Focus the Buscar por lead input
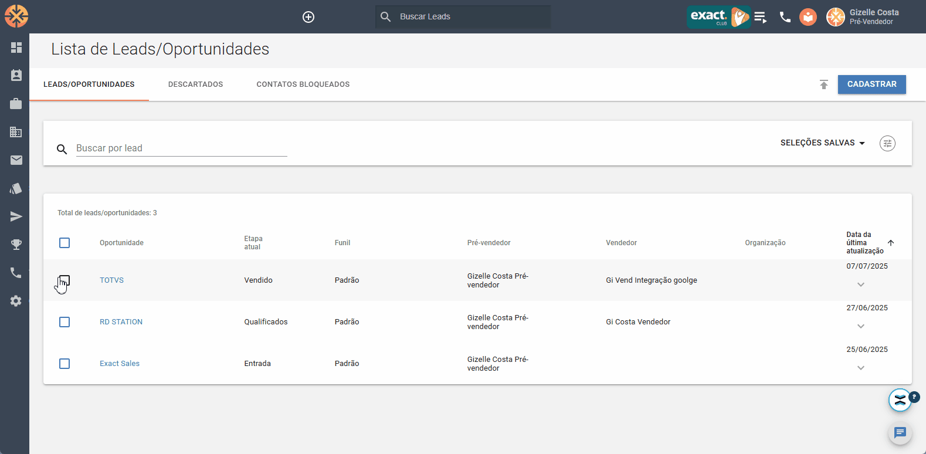Image resolution: width=926 pixels, height=454 pixels. click(x=182, y=148)
